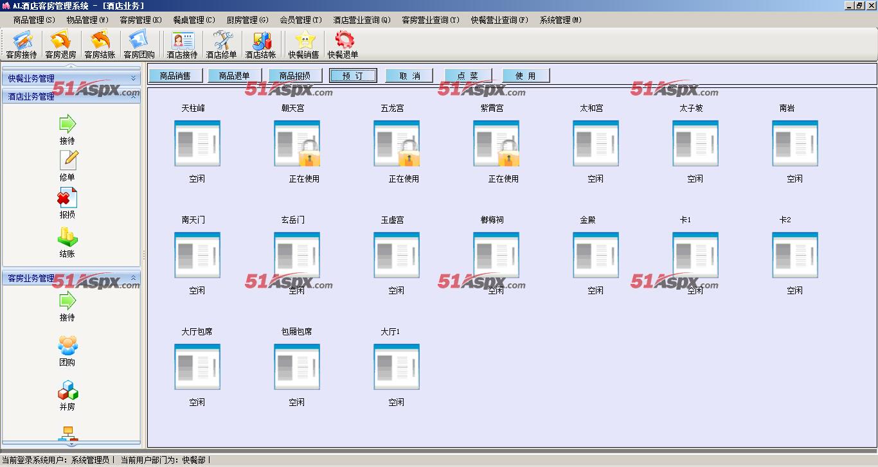Screen dimensions: 878x467
Task: Click the 结账 coins icon in sidebar
Action: [67, 238]
